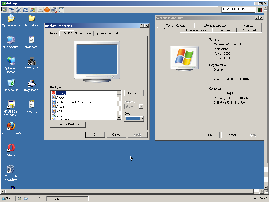Open the System Restore tab

point(176,26)
